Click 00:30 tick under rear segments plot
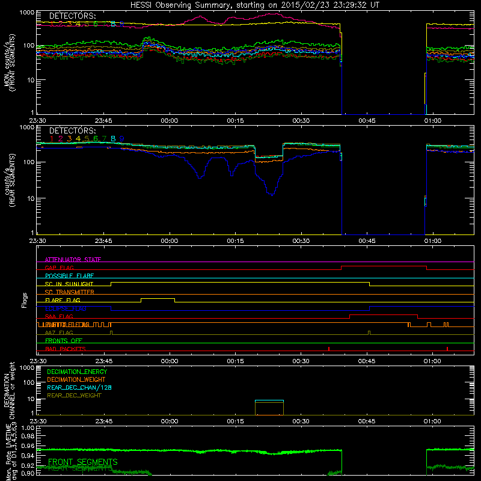481x481 pixels. (x=301, y=241)
